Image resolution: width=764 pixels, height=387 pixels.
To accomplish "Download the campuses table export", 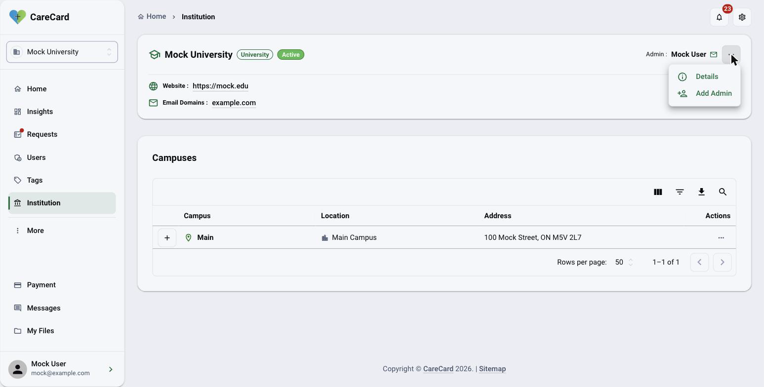I will (x=701, y=192).
